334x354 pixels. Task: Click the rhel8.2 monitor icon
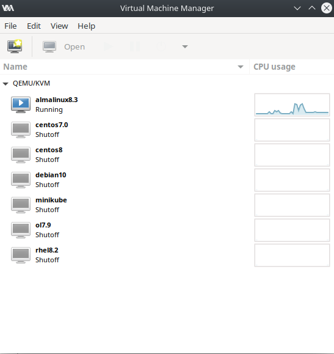coord(21,255)
